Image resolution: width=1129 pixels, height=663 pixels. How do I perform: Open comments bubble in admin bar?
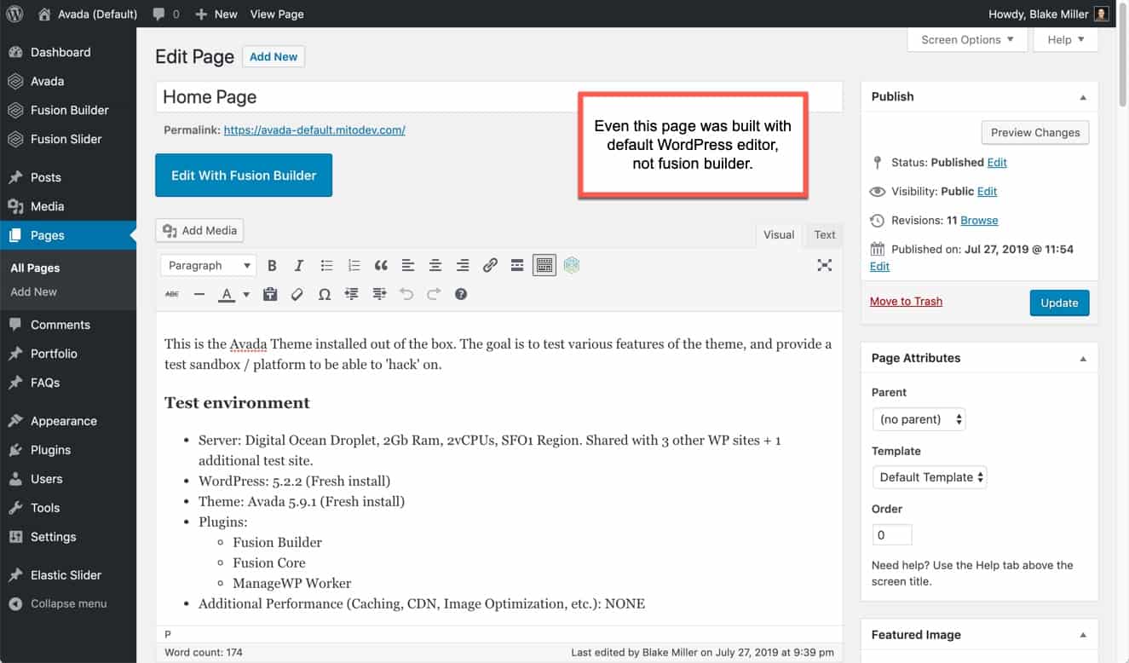pyautogui.click(x=166, y=14)
